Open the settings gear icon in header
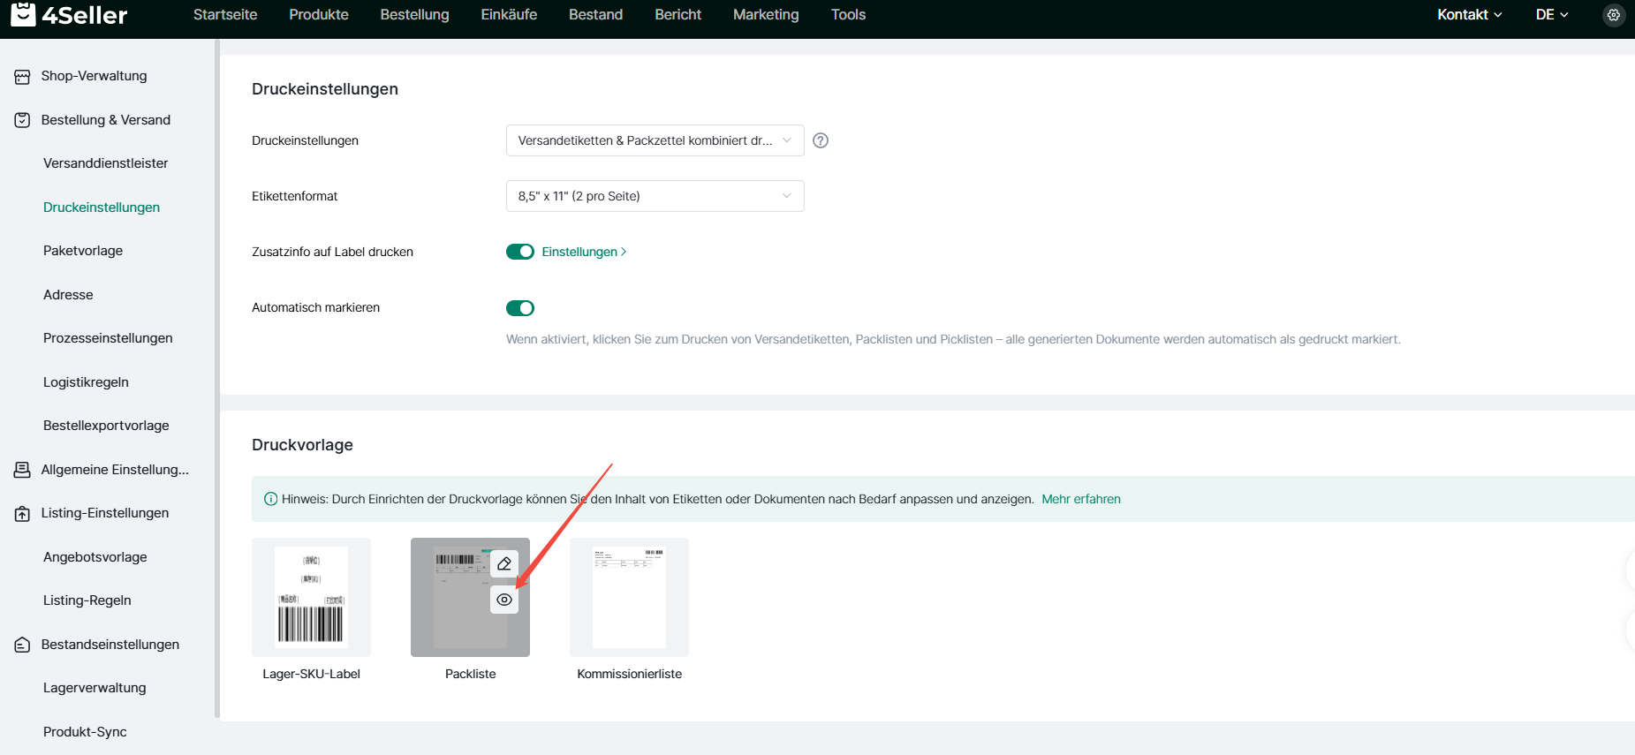The image size is (1635, 755). (x=1614, y=15)
